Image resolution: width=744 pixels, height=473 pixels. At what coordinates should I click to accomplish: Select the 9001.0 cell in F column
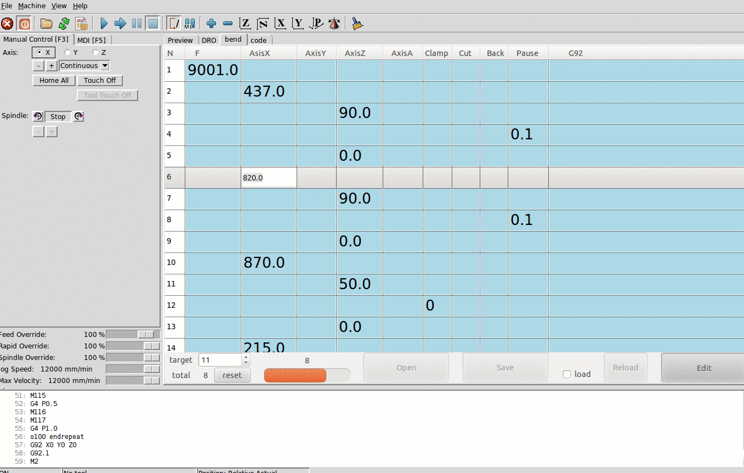213,70
